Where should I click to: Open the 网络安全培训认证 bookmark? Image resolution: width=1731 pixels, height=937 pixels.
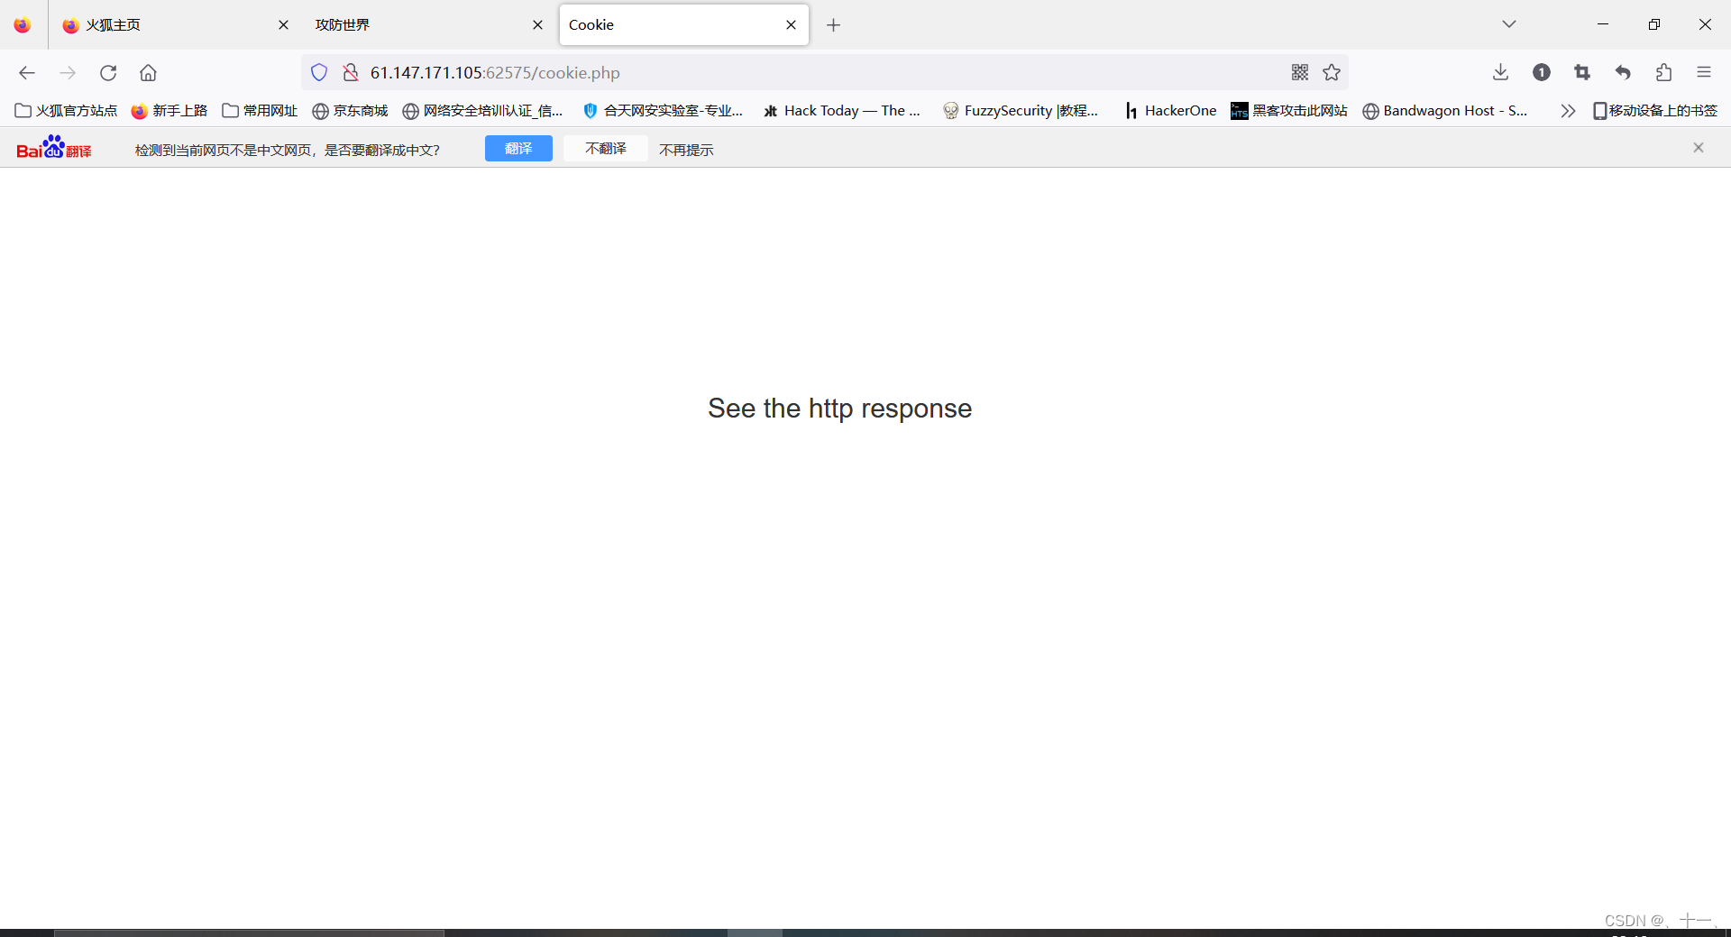[482, 111]
